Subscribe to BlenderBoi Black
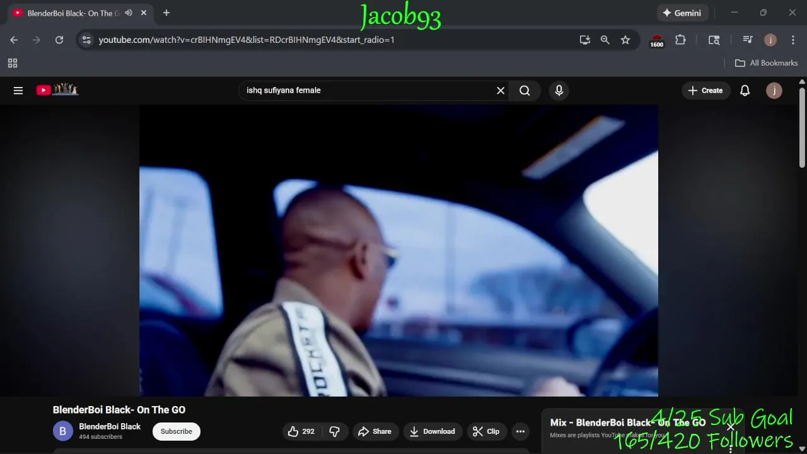The width and height of the screenshot is (807, 454). [x=177, y=431]
